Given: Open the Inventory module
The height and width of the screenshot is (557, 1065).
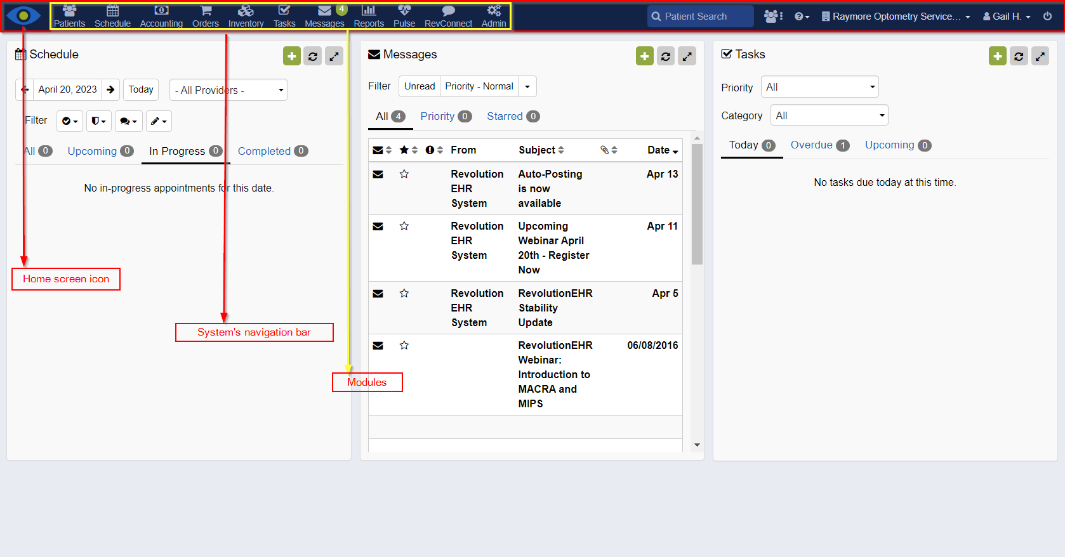Looking at the screenshot, I should pos(246,16).
